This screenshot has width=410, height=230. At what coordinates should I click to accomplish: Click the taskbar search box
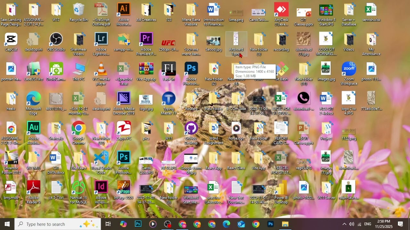[58, 224]
